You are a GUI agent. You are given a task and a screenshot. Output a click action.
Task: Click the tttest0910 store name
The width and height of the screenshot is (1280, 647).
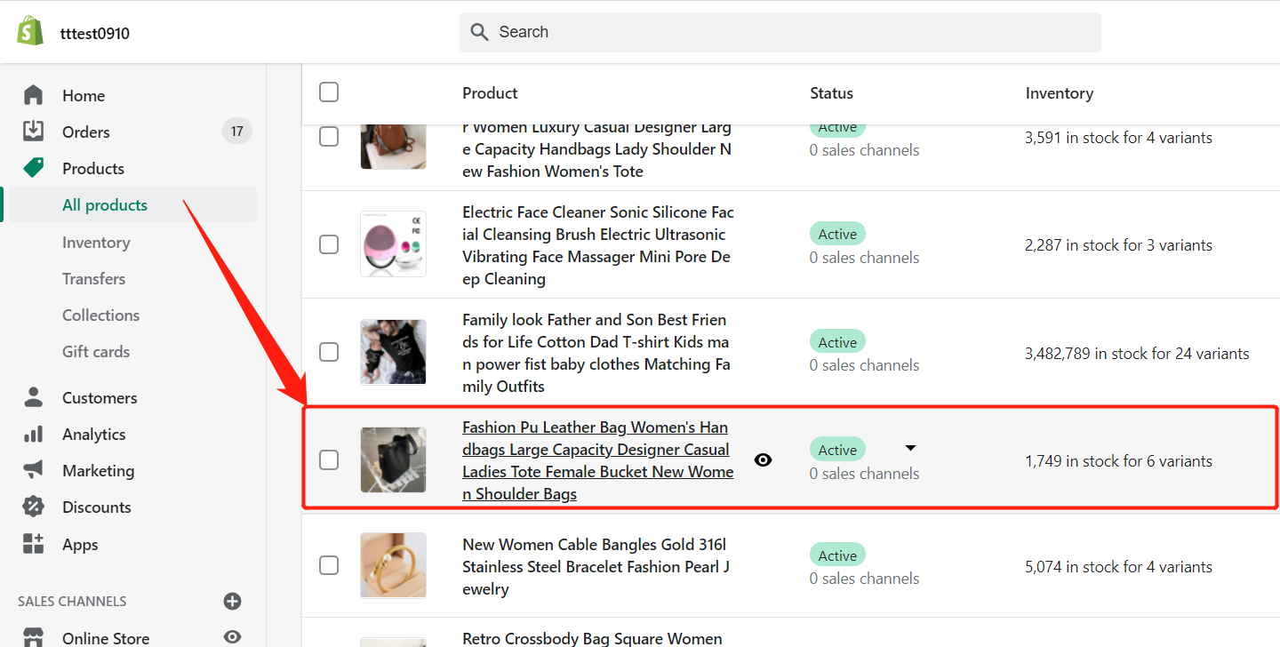click(95, 34)
